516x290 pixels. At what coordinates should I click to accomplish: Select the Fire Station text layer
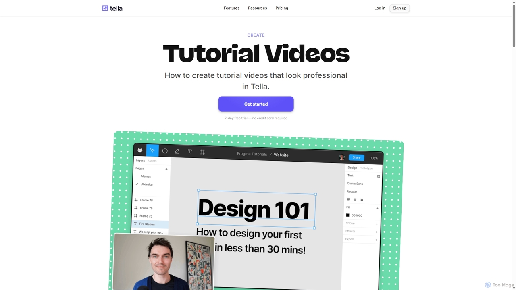pyautogui.click(x=147, y=224)
